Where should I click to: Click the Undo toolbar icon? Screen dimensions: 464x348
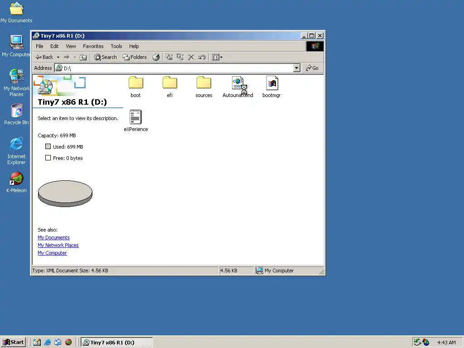point(202,57)
